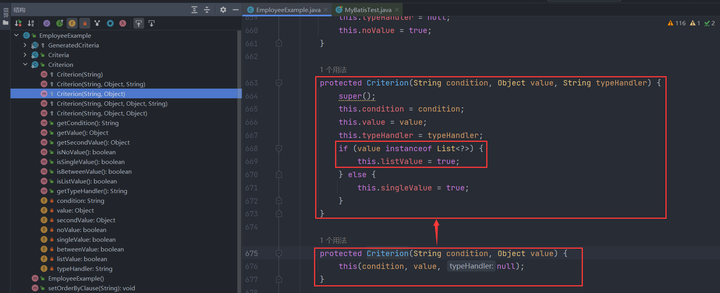Expand the GeneratedCriteria node

(x=25, y=45)
